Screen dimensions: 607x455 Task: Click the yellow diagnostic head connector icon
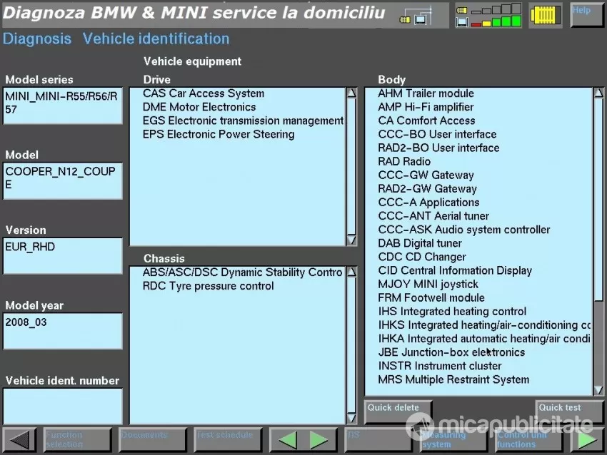point(546,15)
